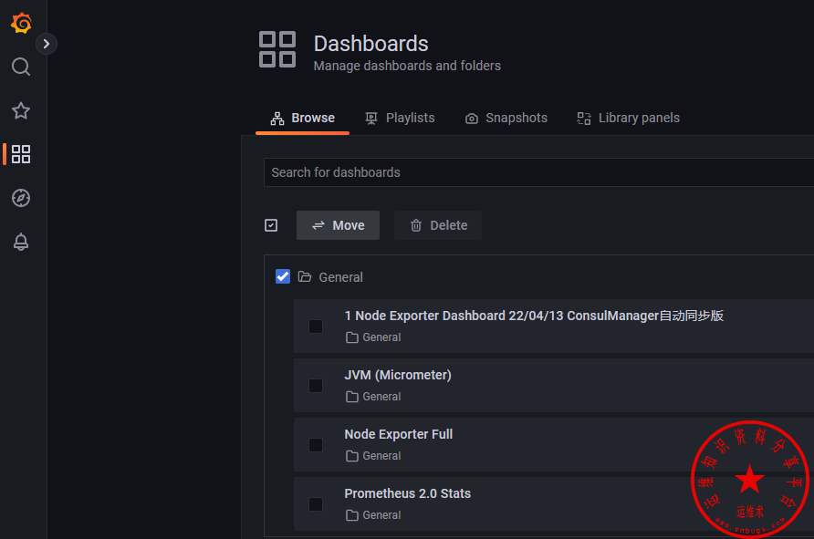Click the Dashboards grid icon in sidebar
The height and width of the screenshot is (539, 814).
pos(21,154)
